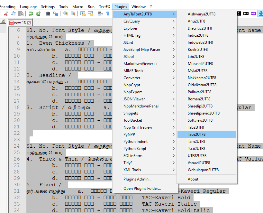
Task: Click the Cut scissors icon in toolbar
Action: point(6,14)
